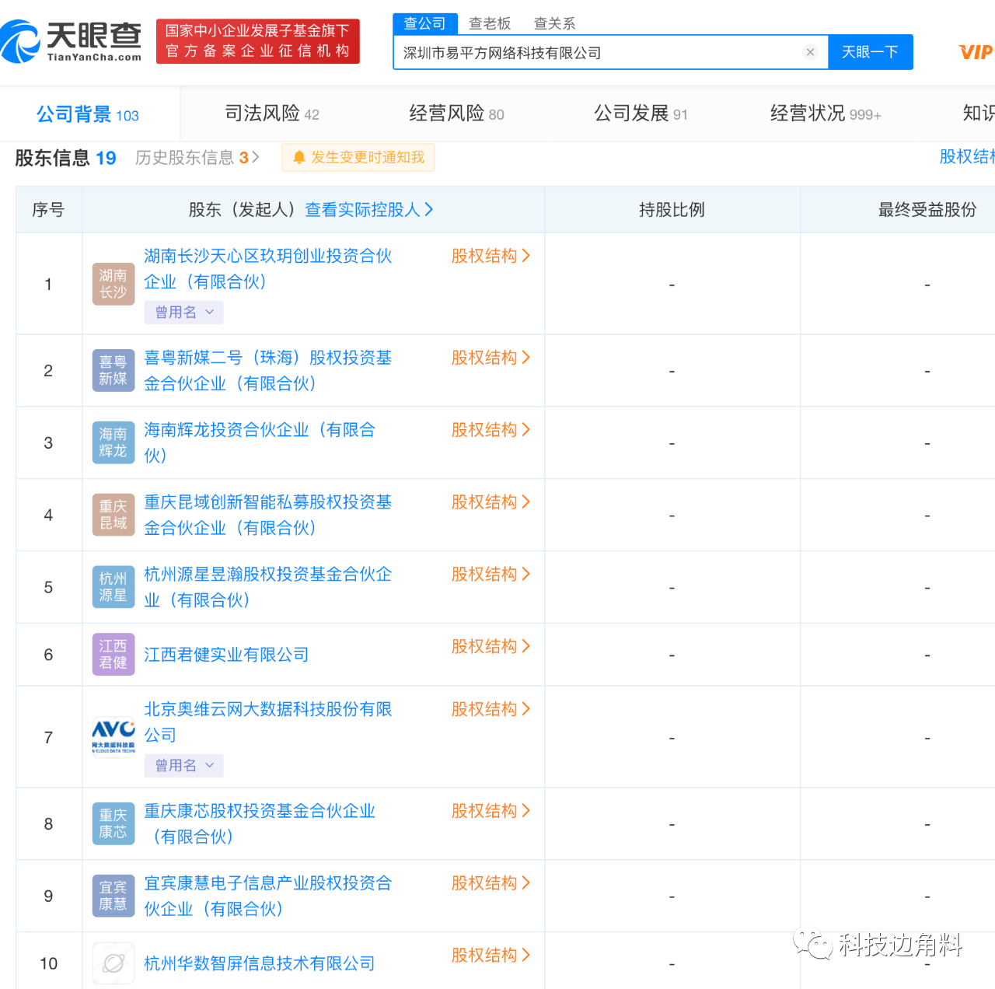Open 股权结构 for 喜粤新媒二号
This screenshot has width=995, height=989.
pyautogui.click(x=491, y=358)
